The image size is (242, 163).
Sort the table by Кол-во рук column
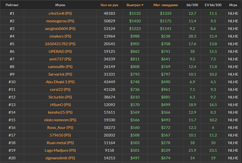(109, 5)
